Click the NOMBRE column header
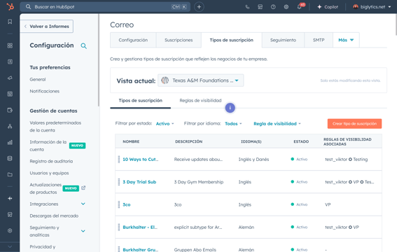This screenshot has width=397, height=252. (x=131, y=141)
